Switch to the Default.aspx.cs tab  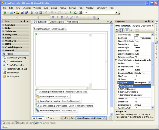pos(57,22)
